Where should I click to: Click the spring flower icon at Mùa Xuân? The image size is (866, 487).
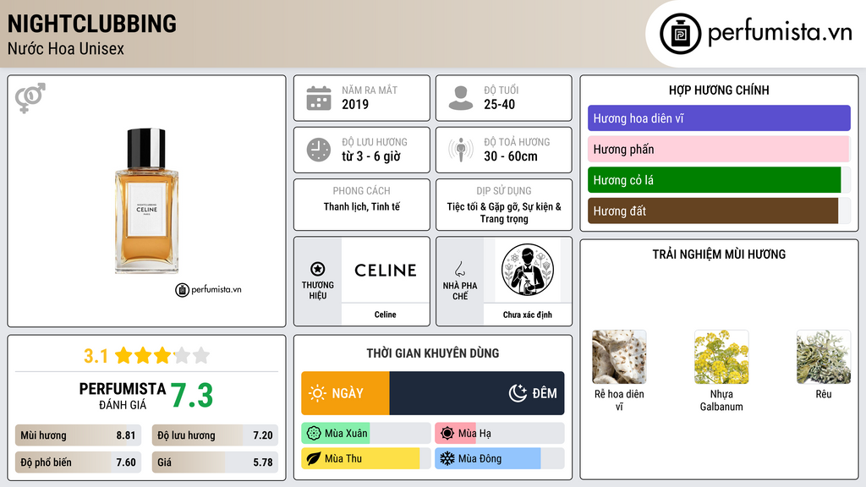point(314,434)
